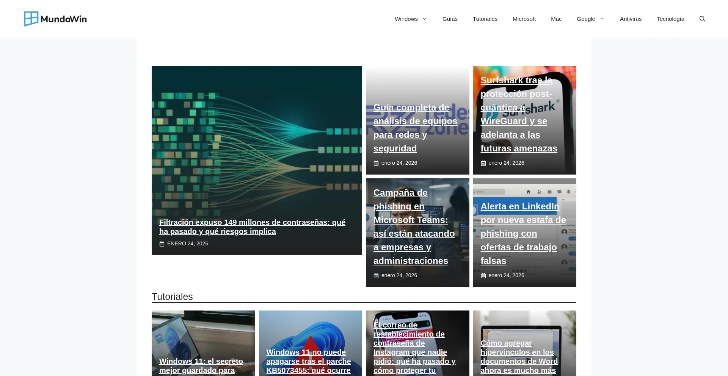Screen dimensions: 728x376
Task: Open Instagram password reset email article
Action: [414, 348]
